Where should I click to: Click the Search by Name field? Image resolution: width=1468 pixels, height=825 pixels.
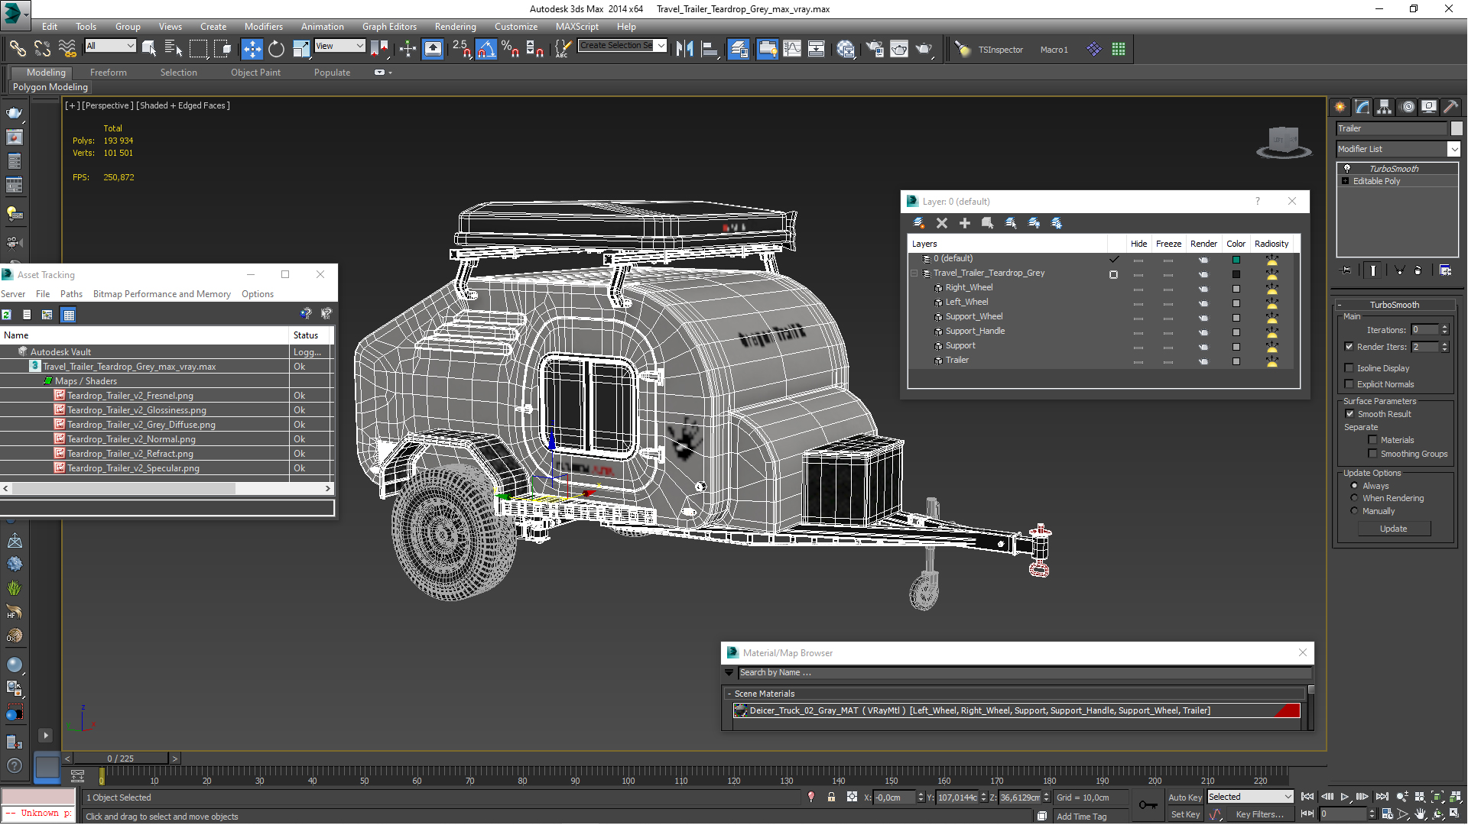pos(1025,673)
